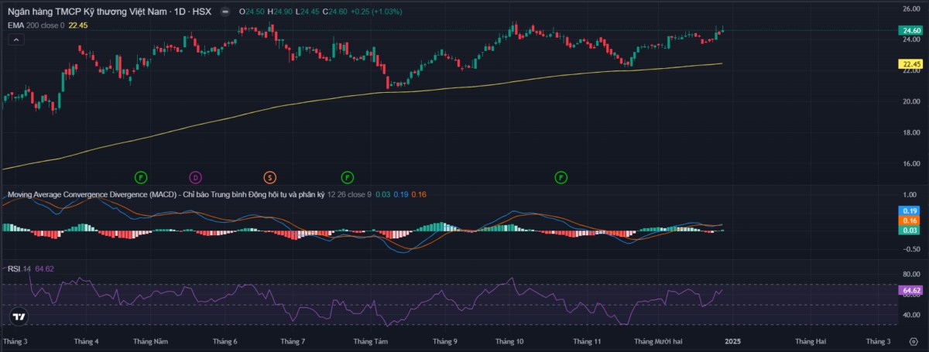
Task: Click the green 24.60 last price label
Action: tap(909, 30)
